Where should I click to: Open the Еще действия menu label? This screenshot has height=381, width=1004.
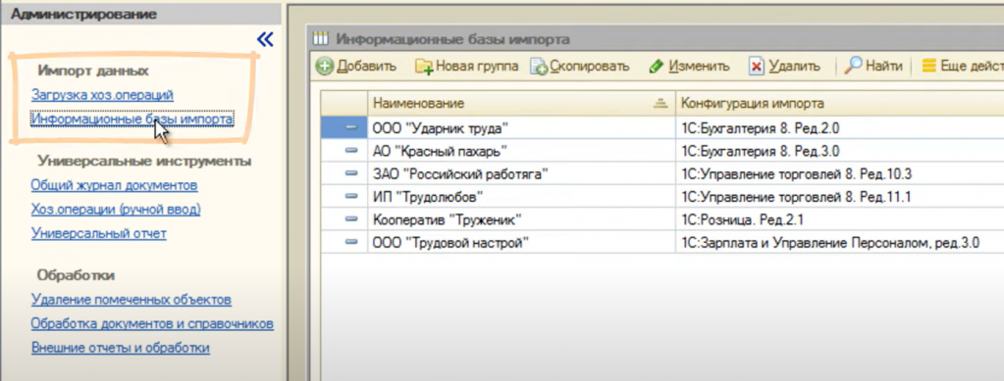pyautogui.click(x=972, y=67)
